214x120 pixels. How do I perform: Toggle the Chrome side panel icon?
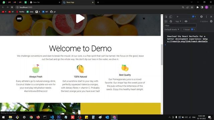click(x=202, y=7)
